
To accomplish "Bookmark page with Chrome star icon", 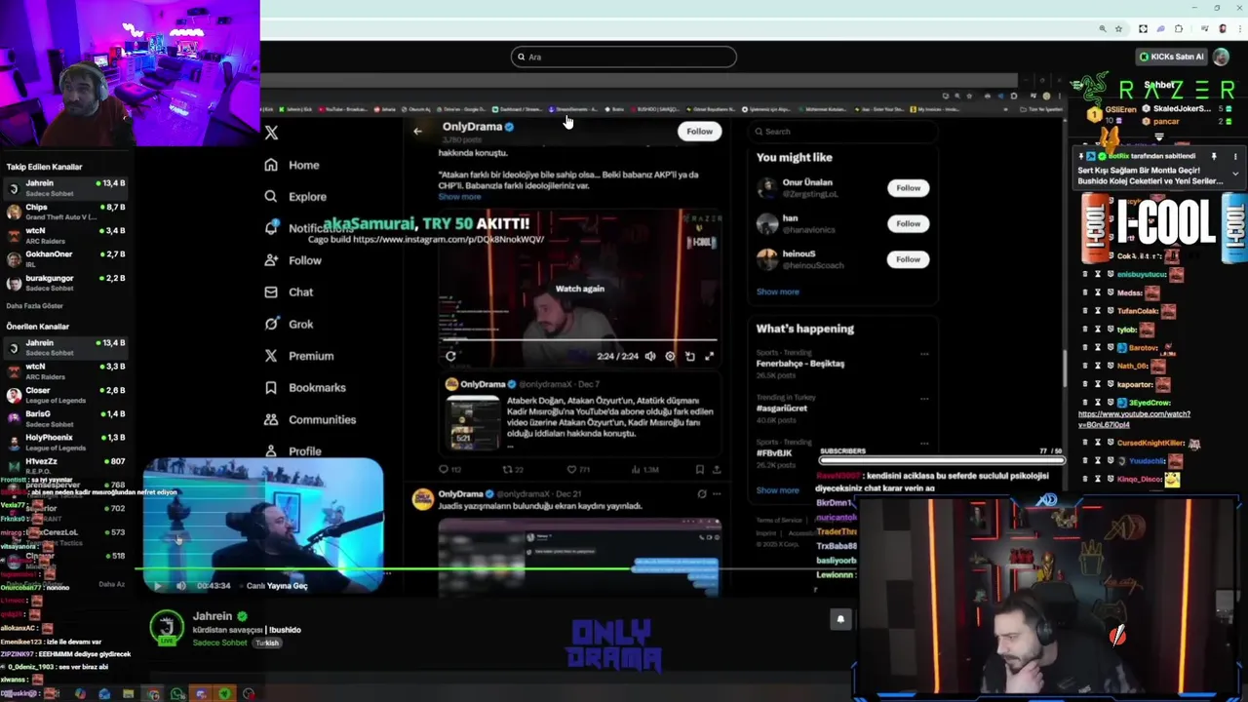I will click(1120, 29).
